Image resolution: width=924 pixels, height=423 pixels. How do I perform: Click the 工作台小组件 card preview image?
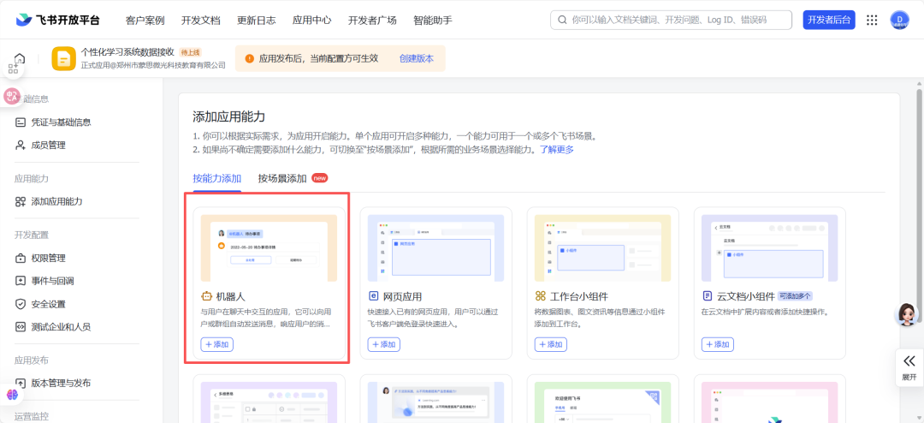click(603, 247)
